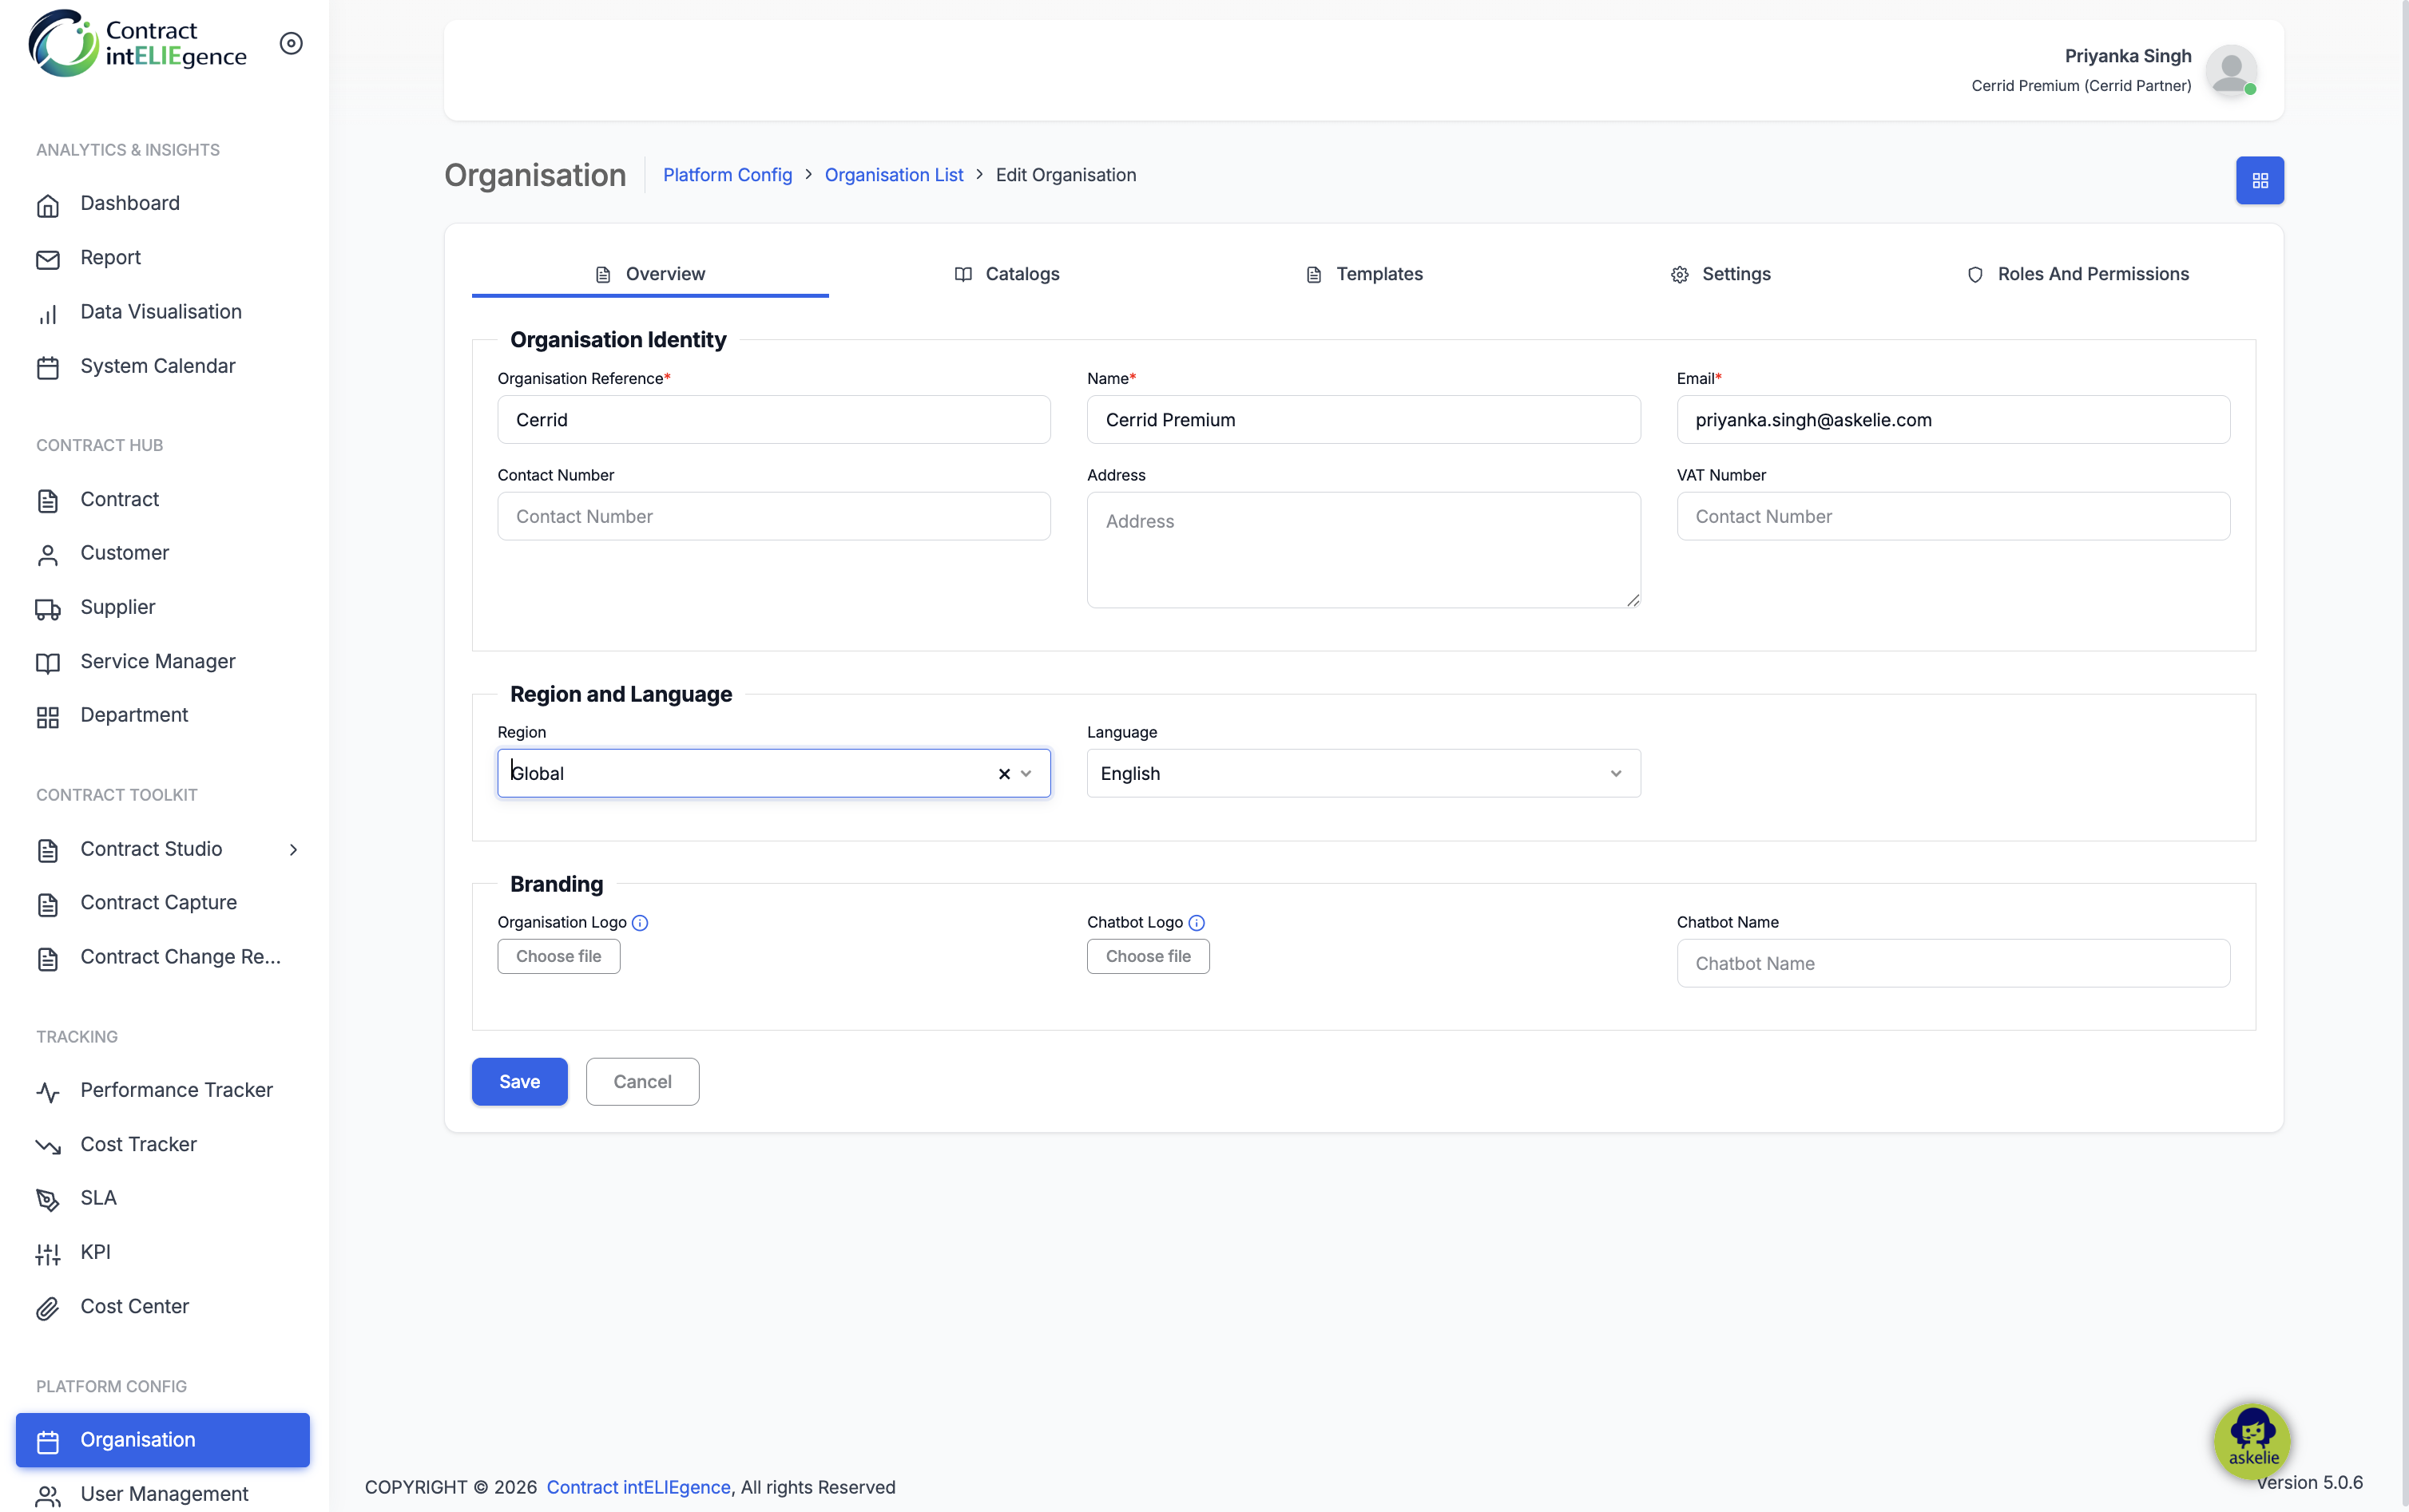Viewport: 2409px width, 1512px height.
Task: Click Organisation calendar icon in sidebar
Action: (x=48, y=1441)
